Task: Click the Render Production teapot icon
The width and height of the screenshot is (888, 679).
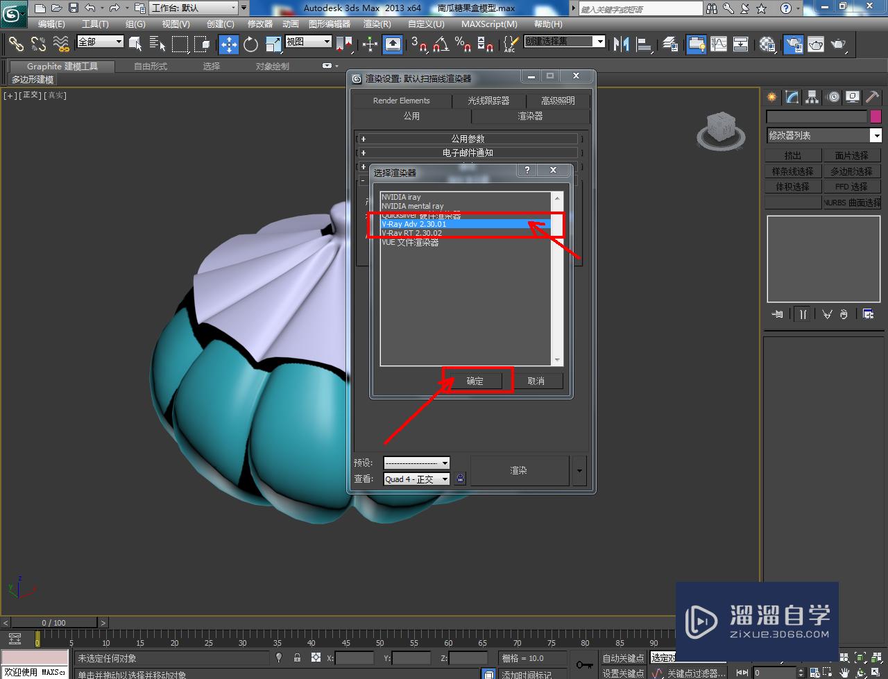Action: coord(838,44)
